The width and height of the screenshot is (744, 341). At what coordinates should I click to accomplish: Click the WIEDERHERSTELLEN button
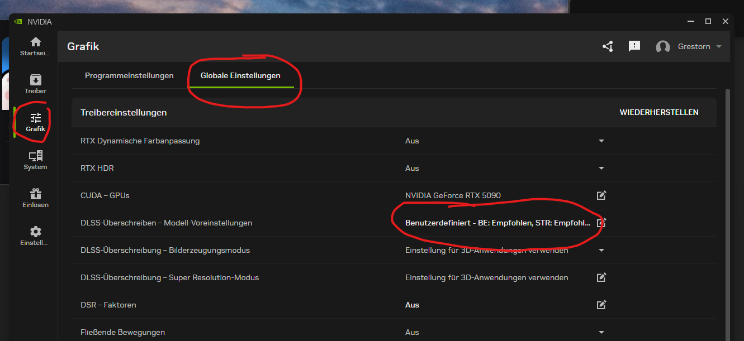659,112
